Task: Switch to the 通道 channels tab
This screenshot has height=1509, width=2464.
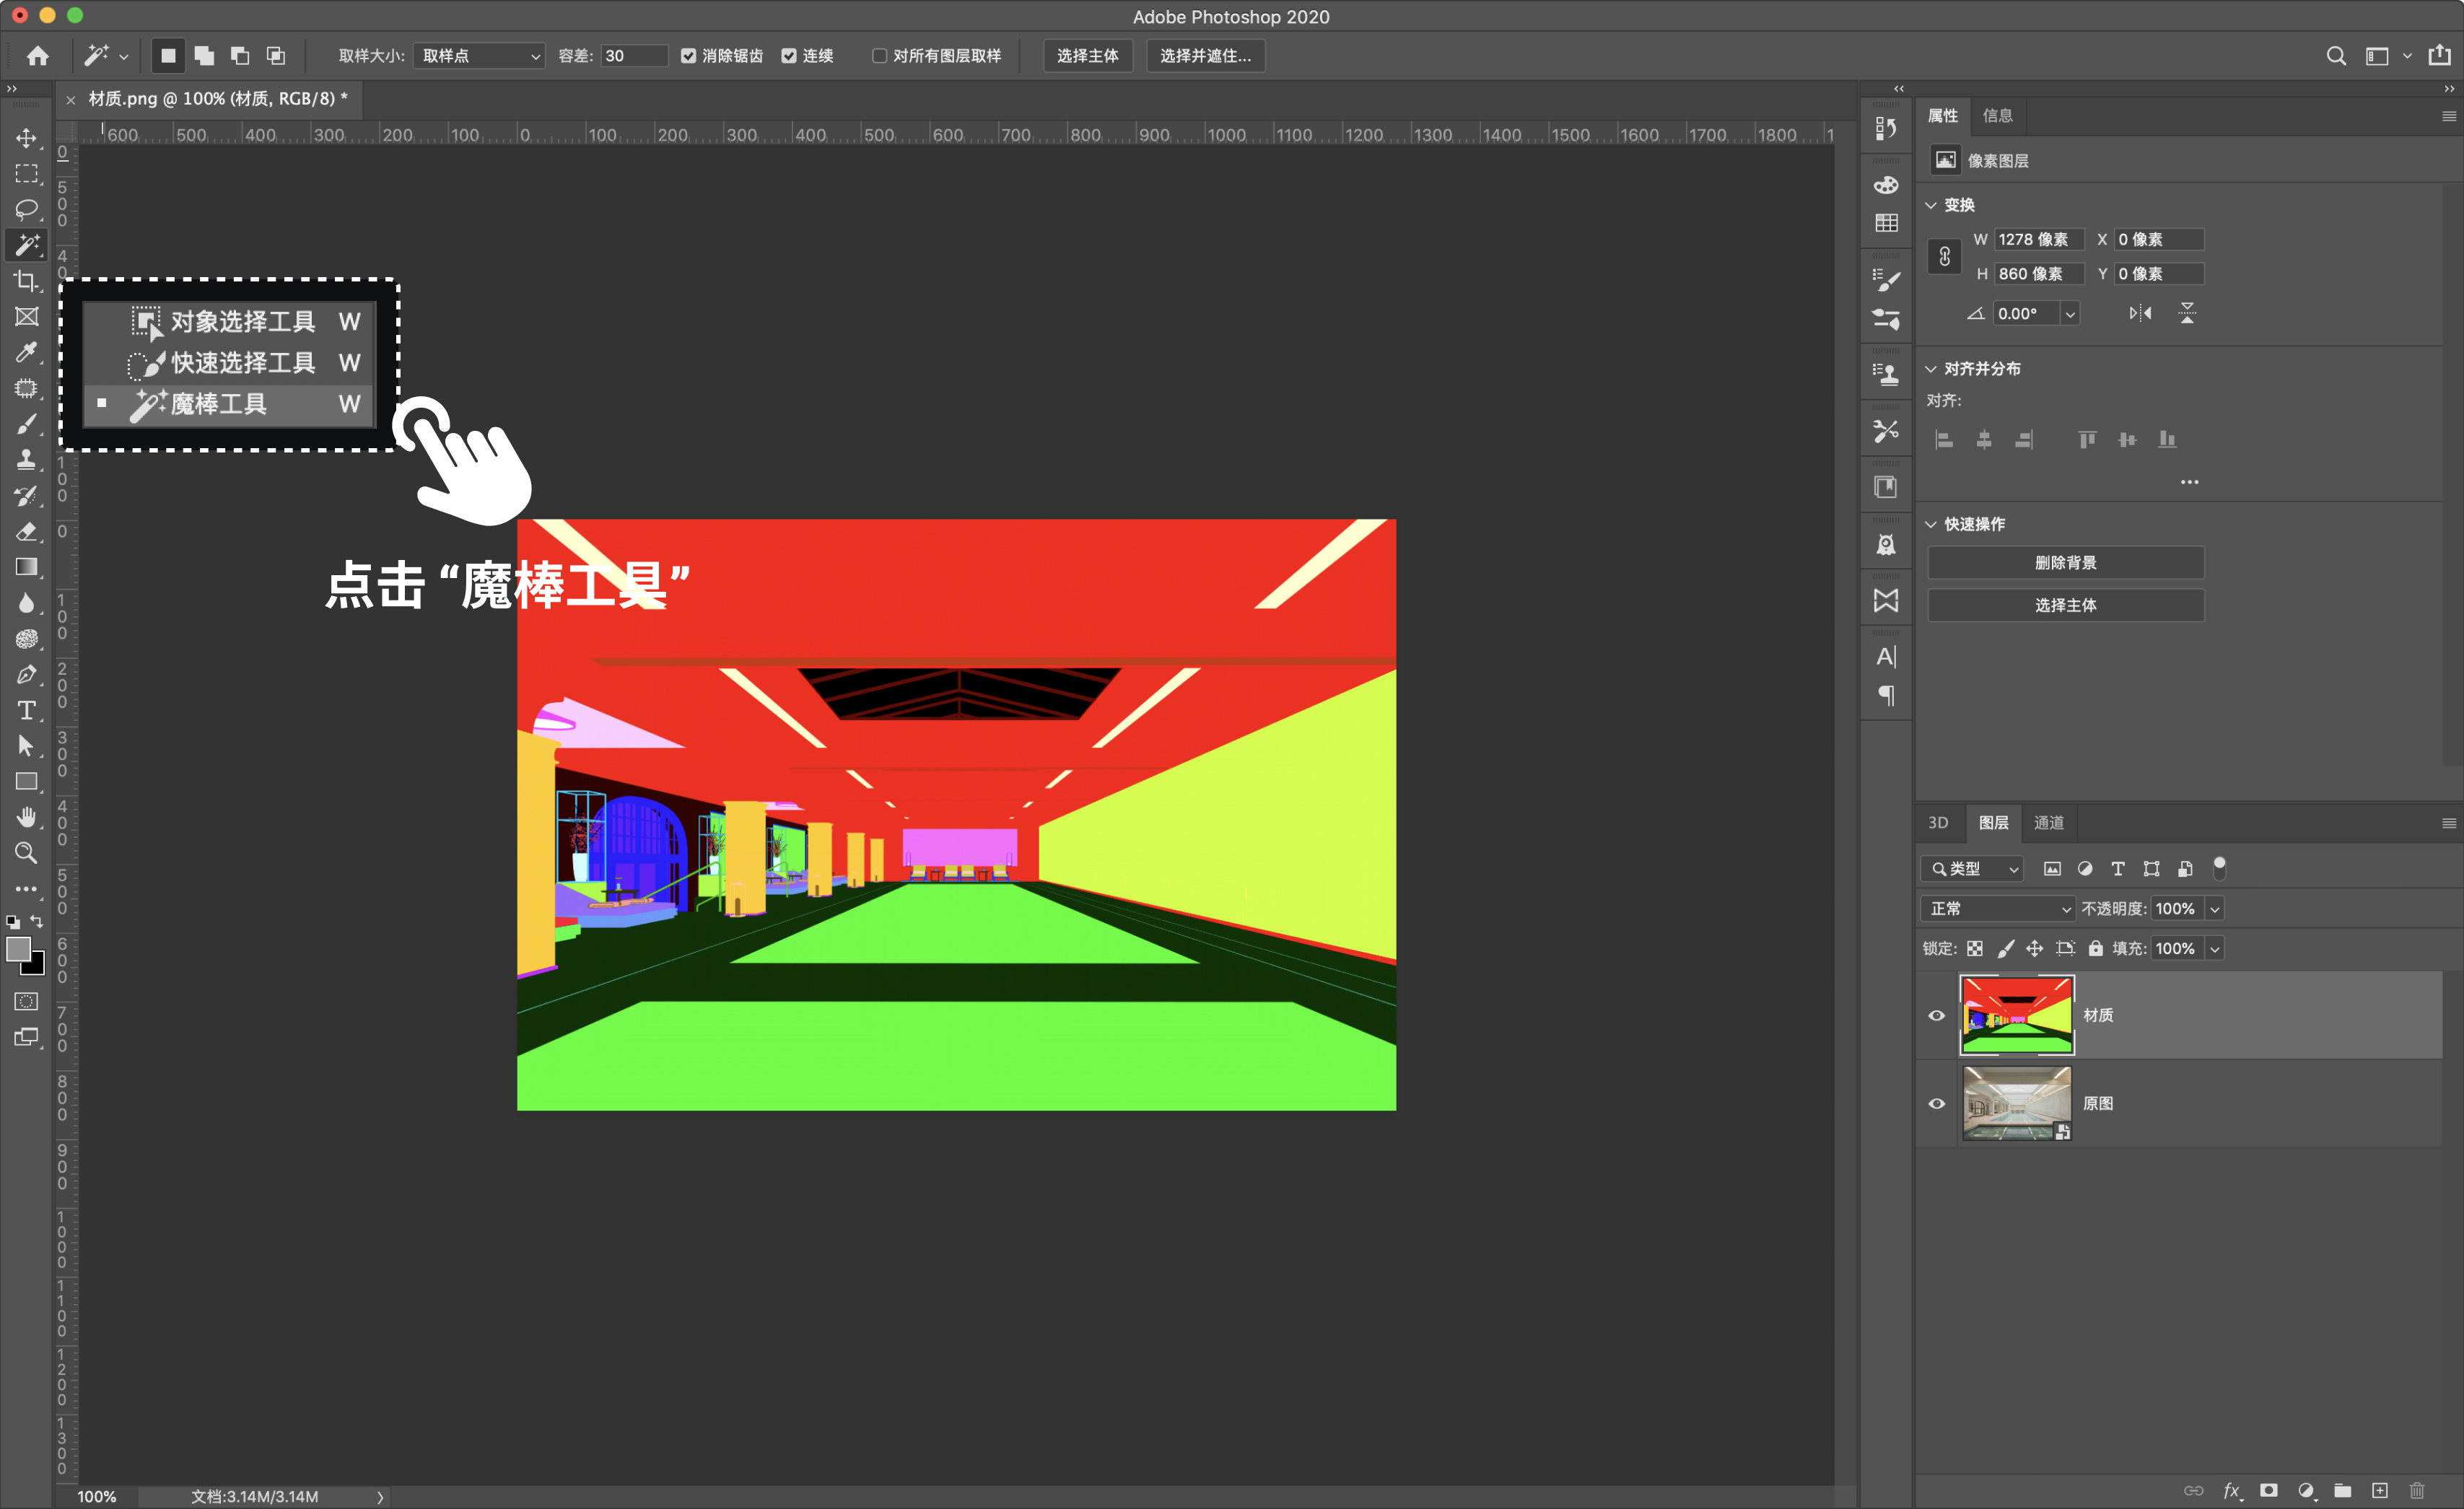Action: 2048,822
